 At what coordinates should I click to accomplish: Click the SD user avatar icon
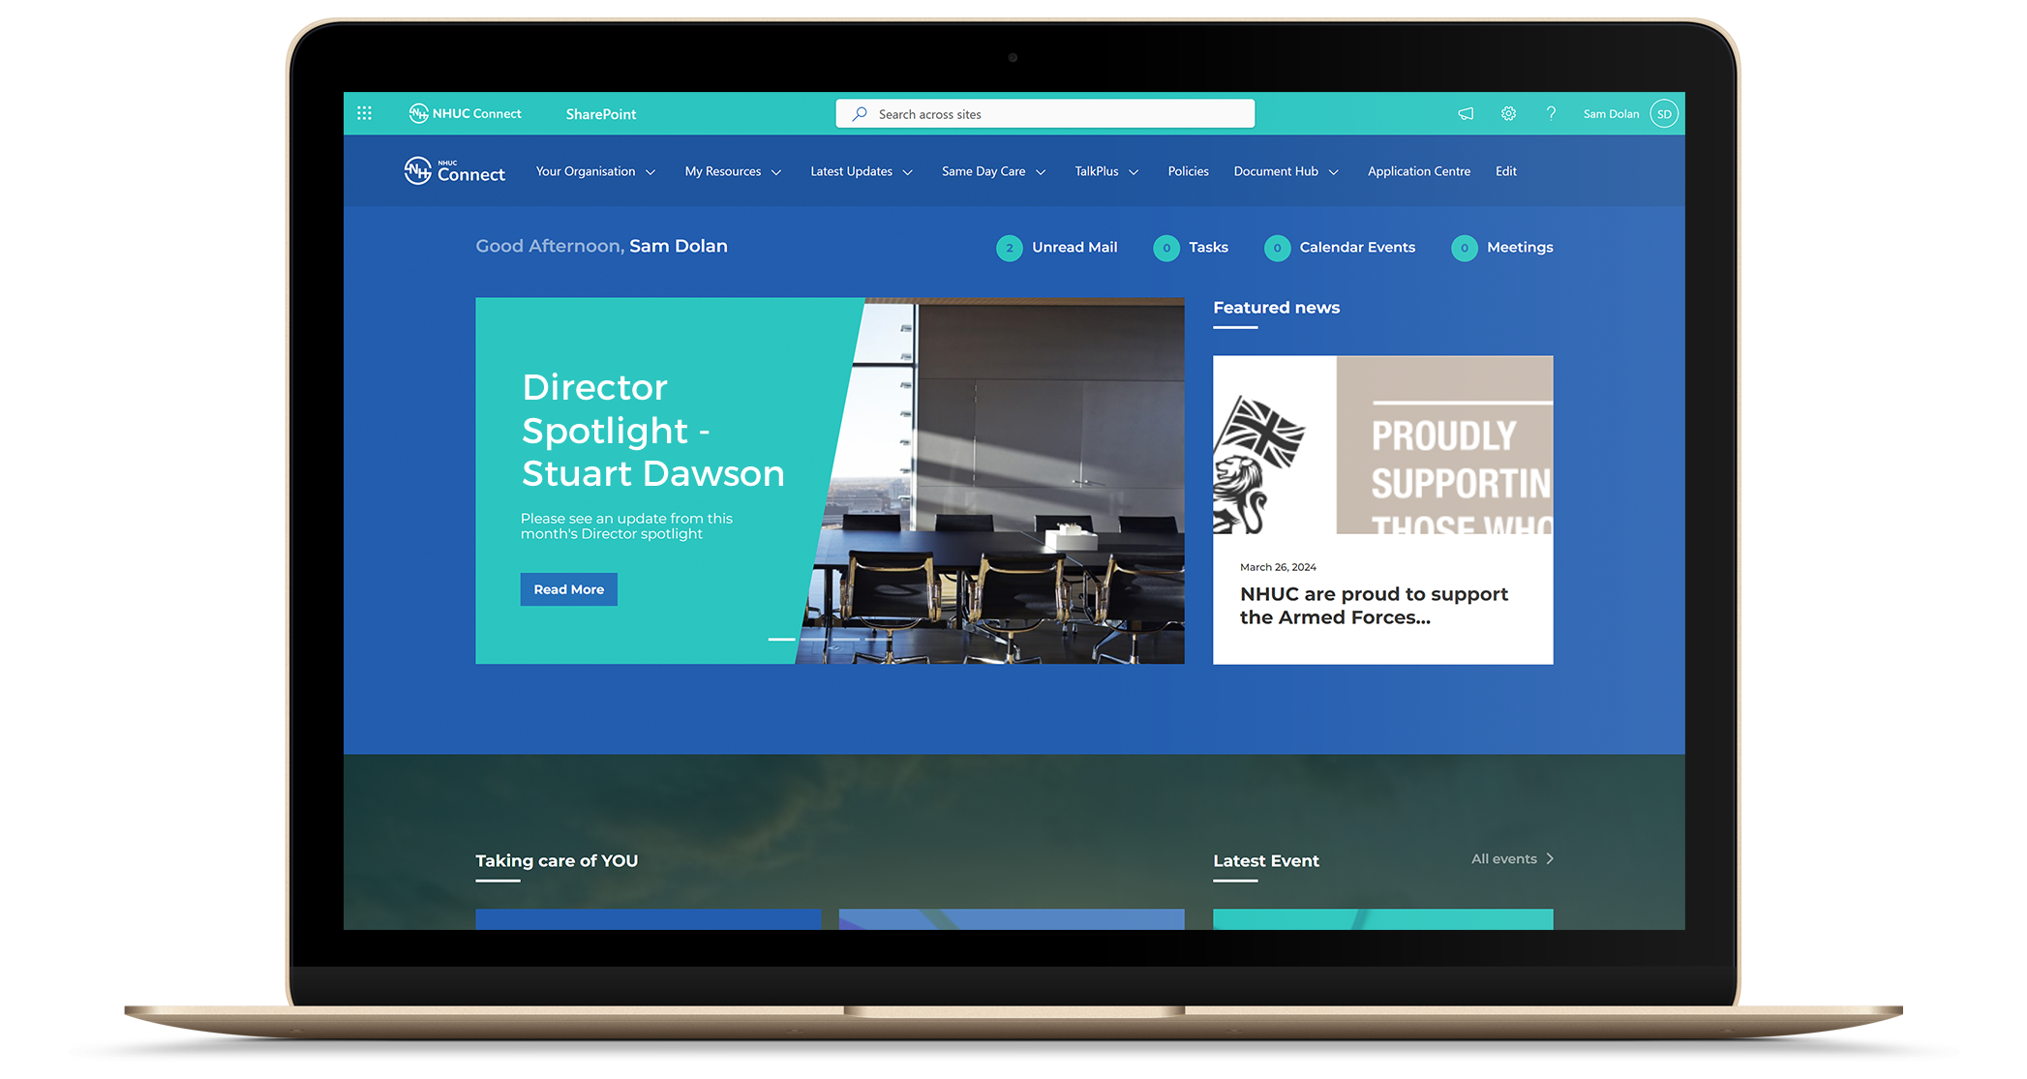coord(1668,114)
